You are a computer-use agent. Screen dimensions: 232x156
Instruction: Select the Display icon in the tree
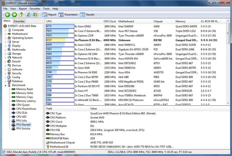pos(9,46)
